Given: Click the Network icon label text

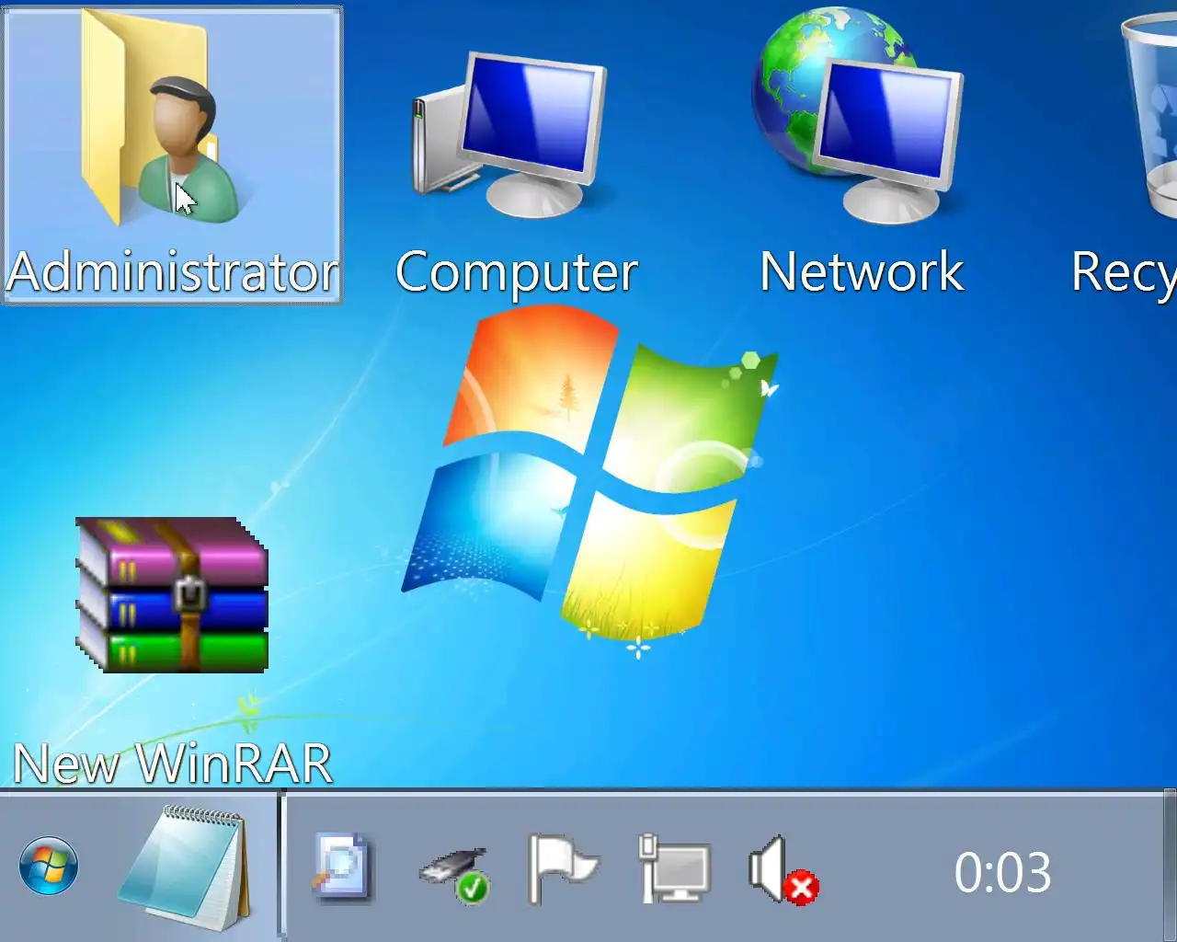Looking at the screenshot, I should pyautogui.click(x=862, y=271).
